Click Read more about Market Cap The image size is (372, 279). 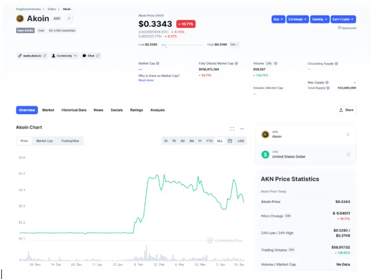click(146, 80)
